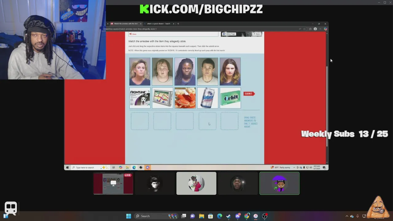
Task: Open the browser profile avatar icon
Action: pyautogui.click(x=315, y=29)
